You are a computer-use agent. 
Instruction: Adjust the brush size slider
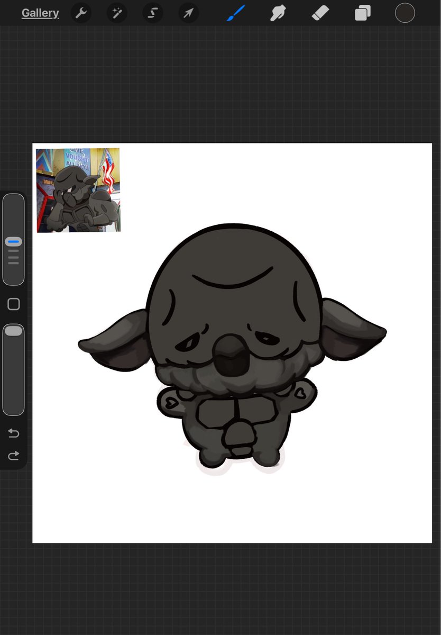14,240
